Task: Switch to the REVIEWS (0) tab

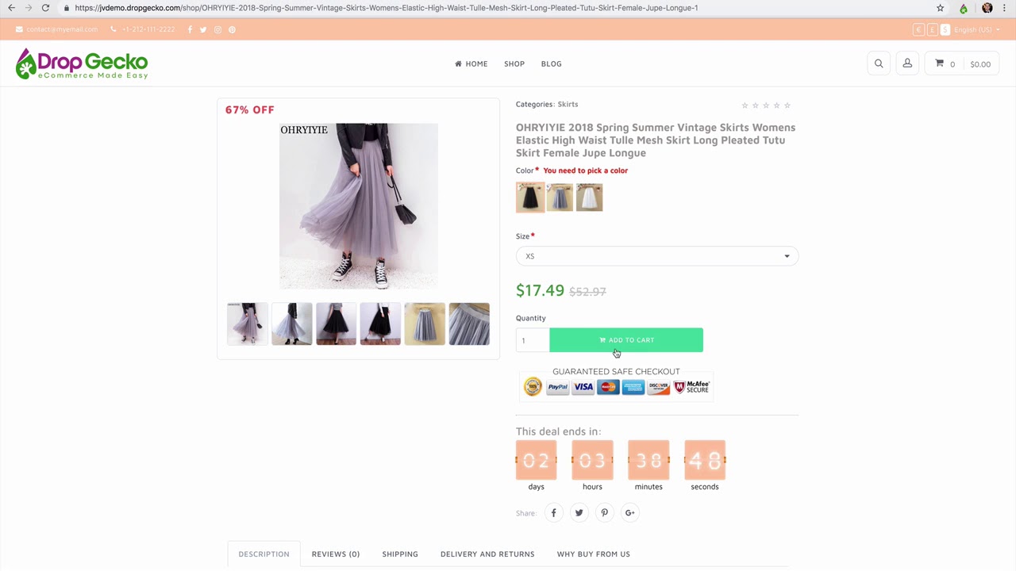Action: (336, 554)
